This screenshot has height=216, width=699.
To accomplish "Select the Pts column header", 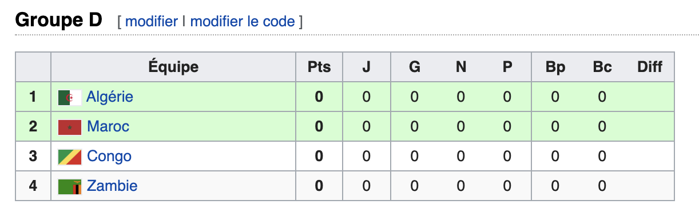I will point(319,67).
